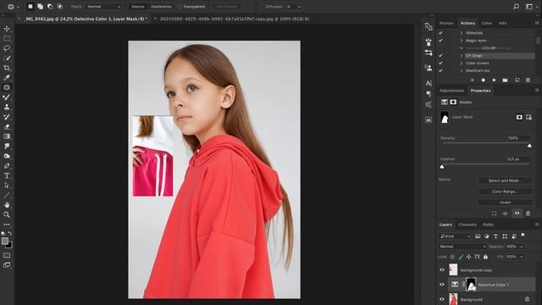Image resolution: width=542 pixels, height=305 pixels.
Task: Click the Record button in the Actions panel
Action: (x=484, y=80)
